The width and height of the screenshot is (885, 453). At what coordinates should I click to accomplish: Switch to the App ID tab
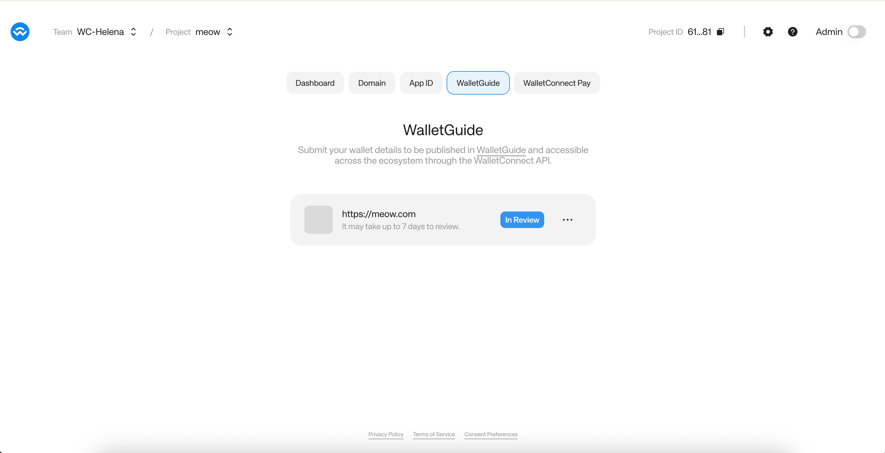(421, 83)
